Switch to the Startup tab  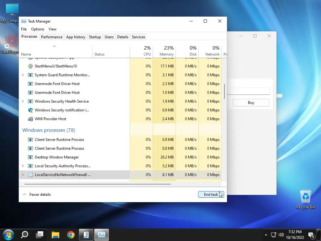point(95,37)
